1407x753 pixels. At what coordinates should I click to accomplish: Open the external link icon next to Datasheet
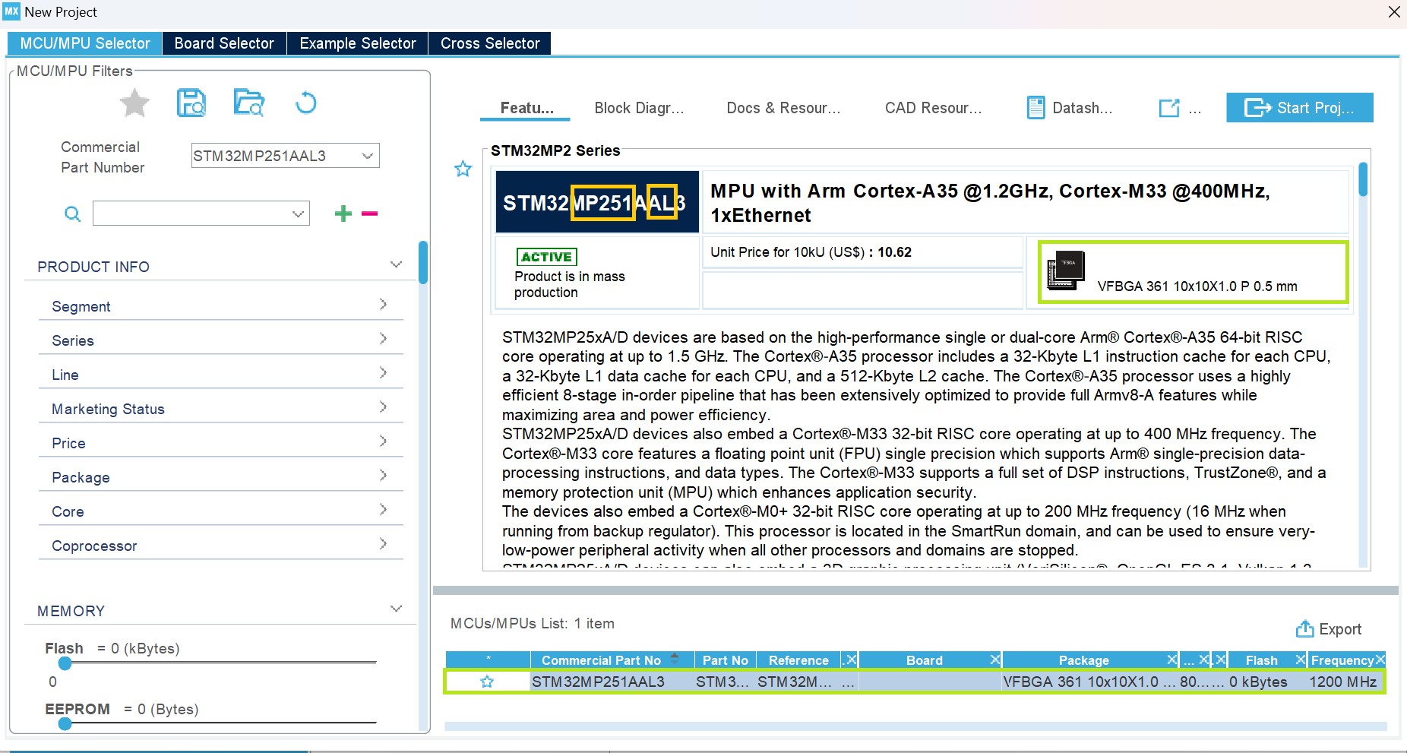coord(1169,108)
